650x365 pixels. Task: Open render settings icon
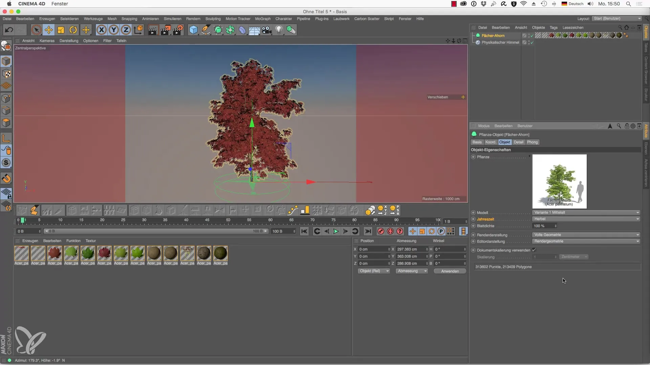pyautogui.click(x=178, y=30)
